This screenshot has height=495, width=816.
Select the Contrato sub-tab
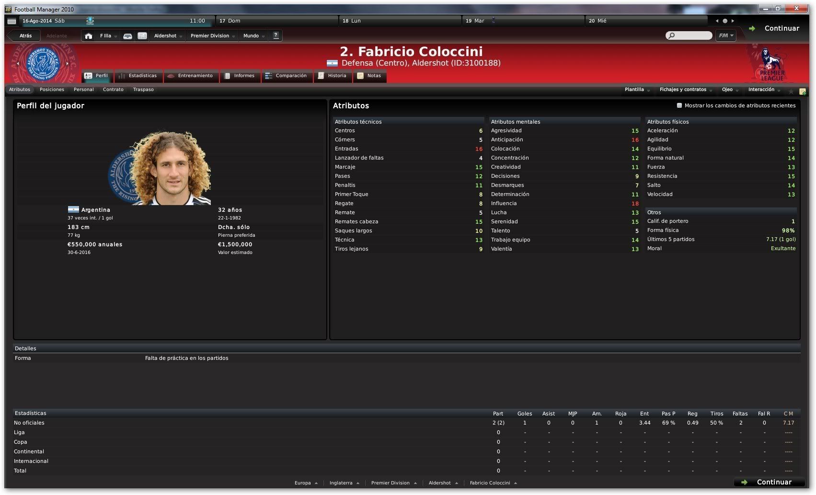pos(113,90)
